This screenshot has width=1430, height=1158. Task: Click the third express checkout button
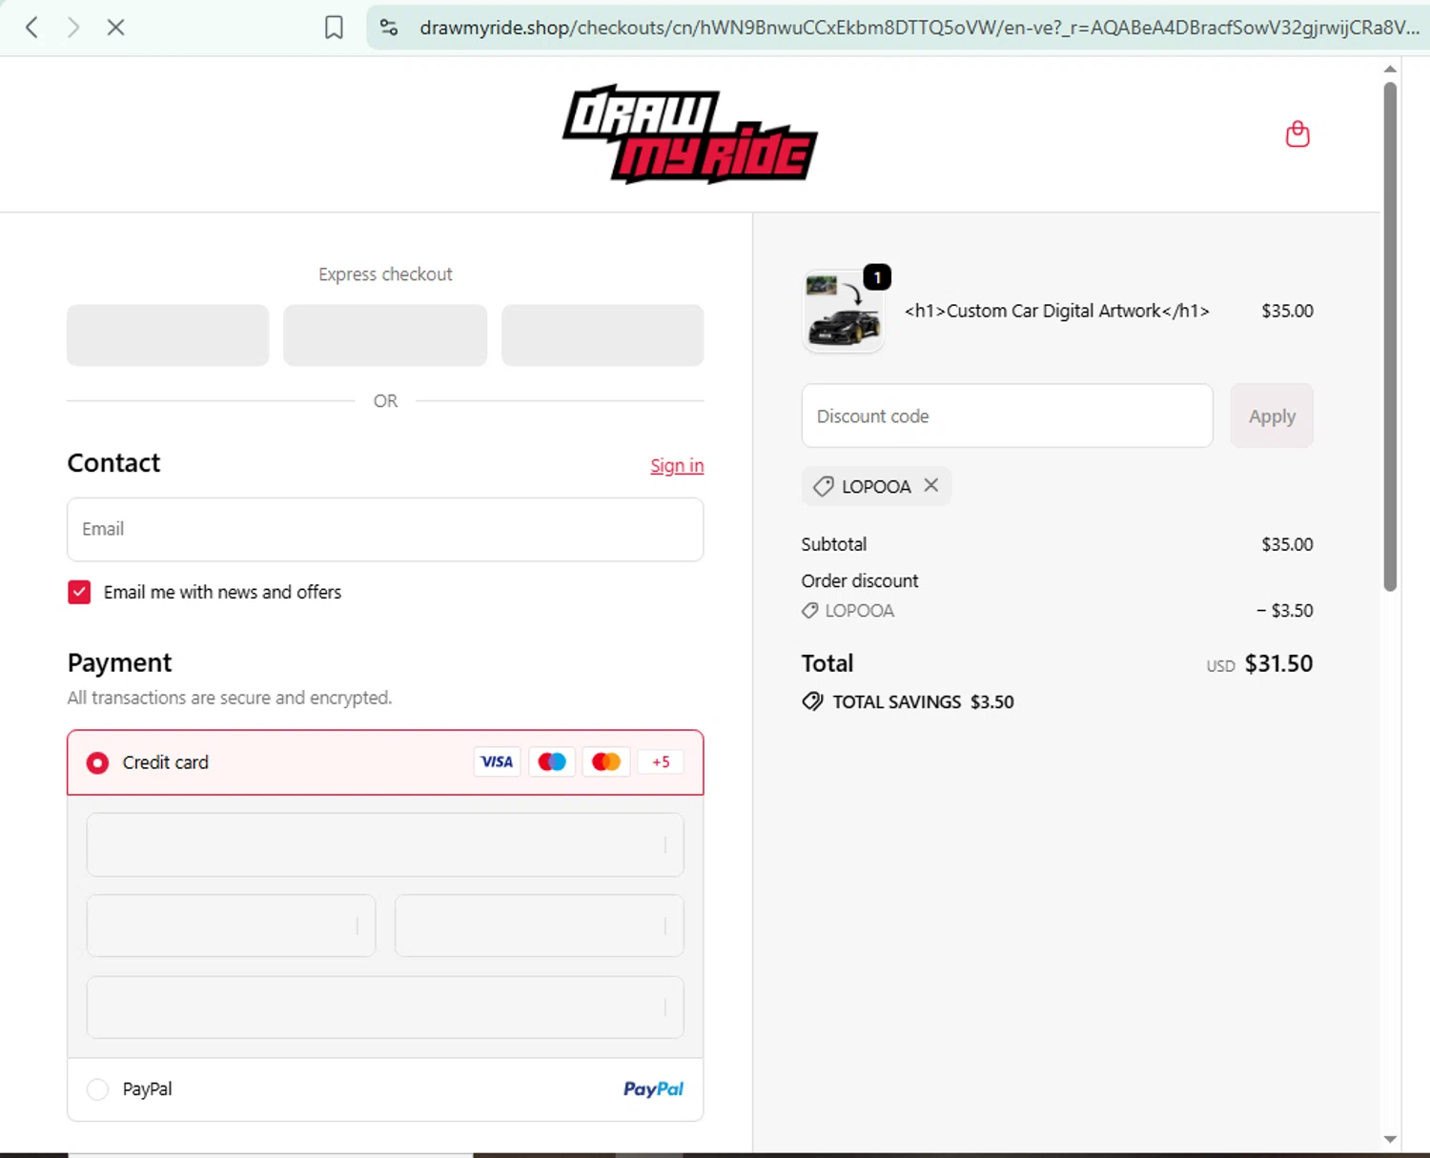coord(603,335)
